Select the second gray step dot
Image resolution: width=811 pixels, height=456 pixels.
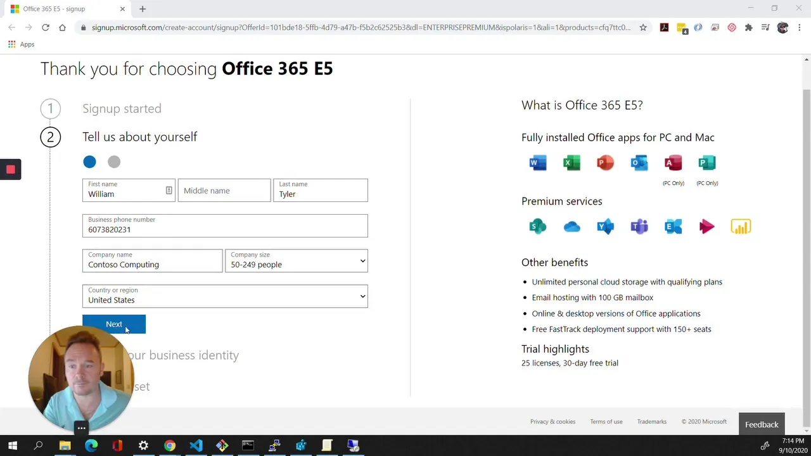click(114, 161)
